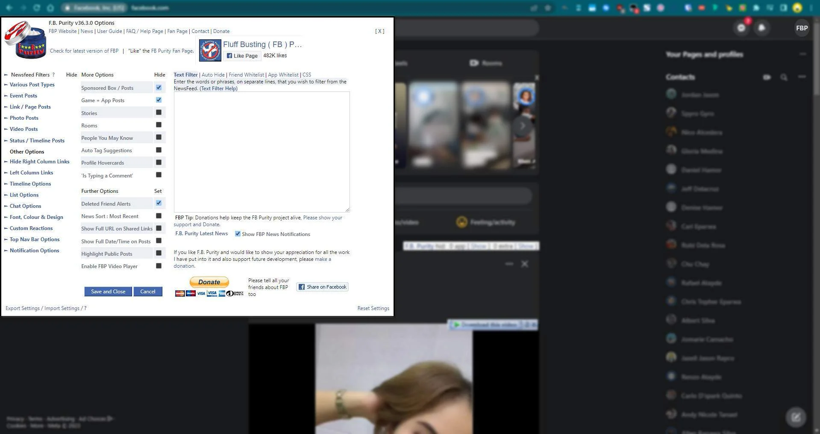This screenshot has height=434, width=820.
Task: Switch to Text Filter tab
Action: (185, 75)
